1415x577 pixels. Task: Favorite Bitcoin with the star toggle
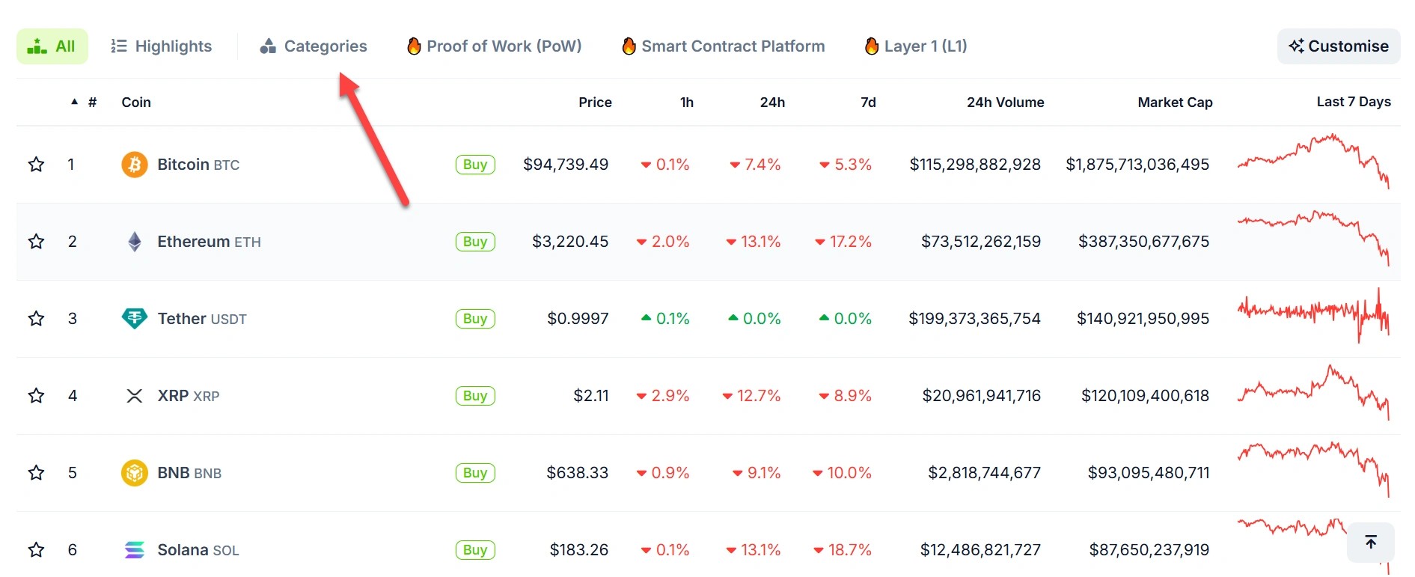tap(36, 165)
